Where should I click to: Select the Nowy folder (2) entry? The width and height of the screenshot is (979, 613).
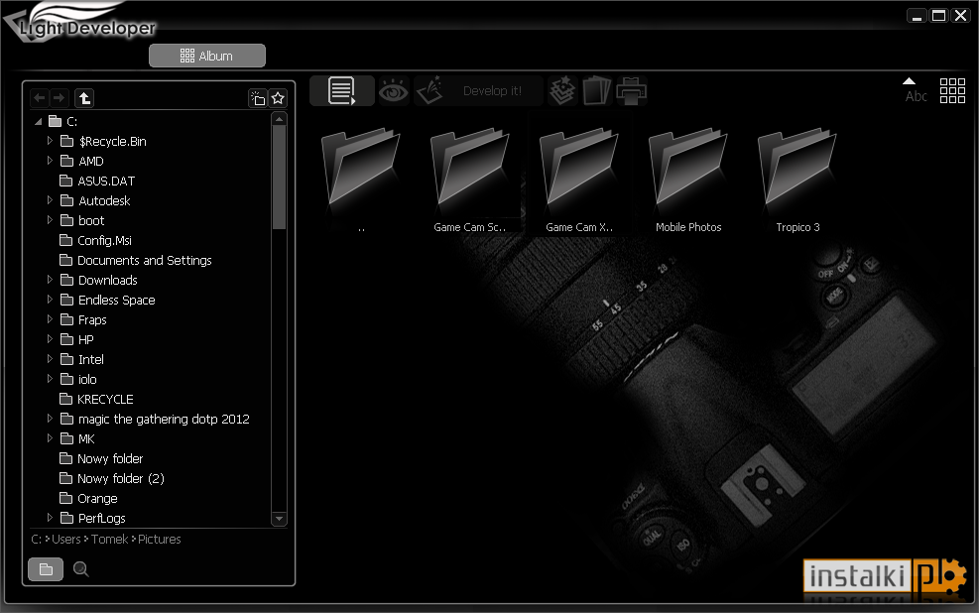112,479
